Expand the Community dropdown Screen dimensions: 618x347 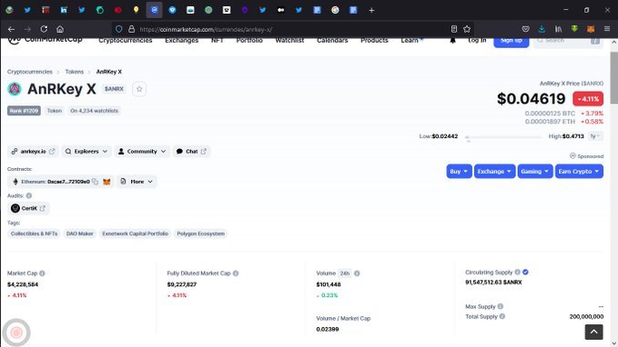(142, 151)
